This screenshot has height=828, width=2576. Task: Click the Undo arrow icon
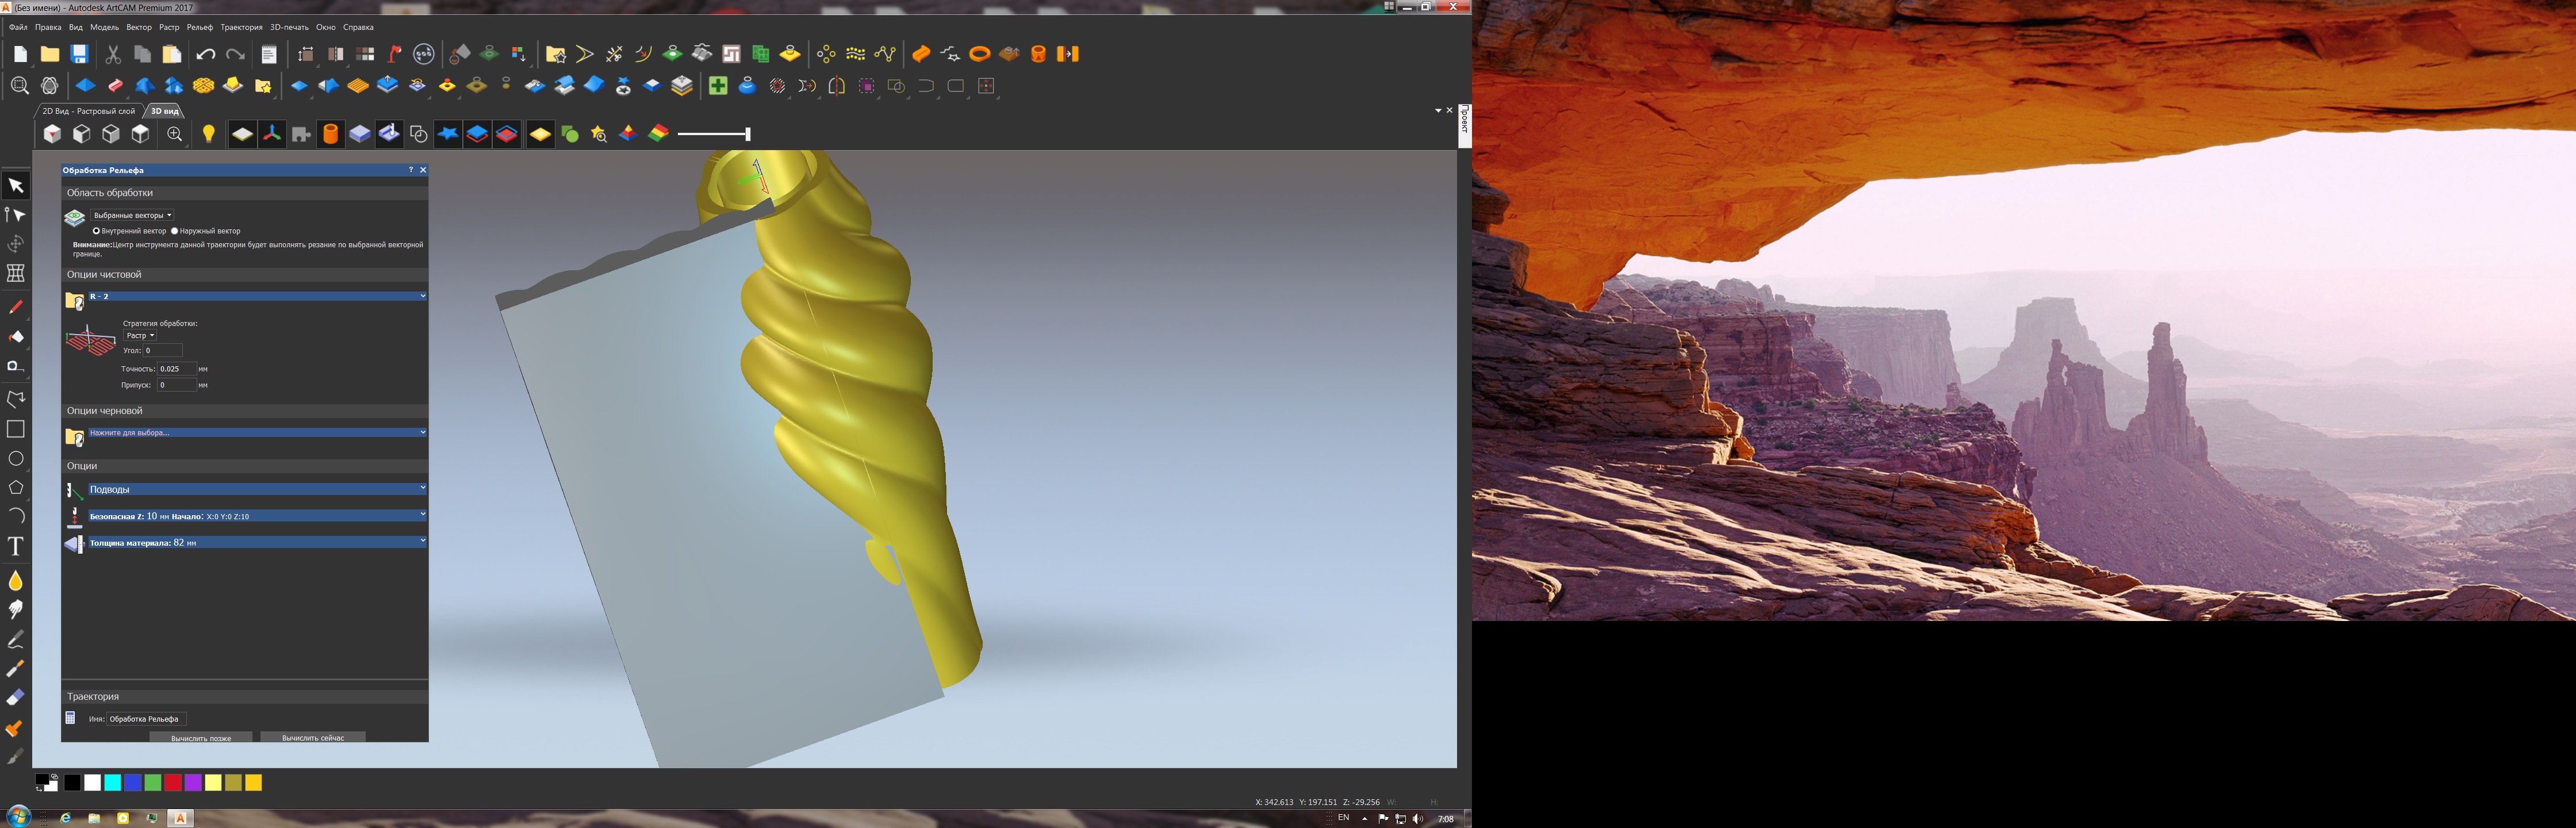206,54
